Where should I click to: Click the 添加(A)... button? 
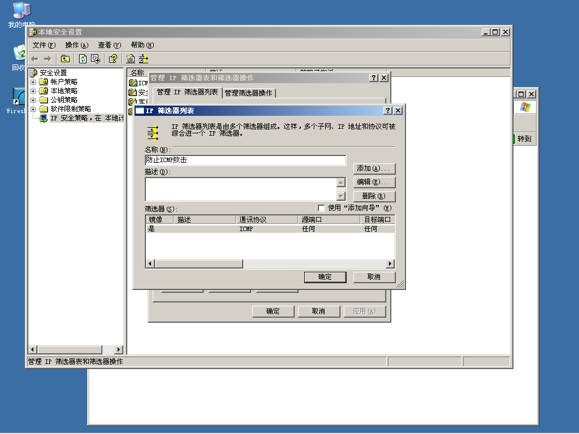[x=374, y=168]
